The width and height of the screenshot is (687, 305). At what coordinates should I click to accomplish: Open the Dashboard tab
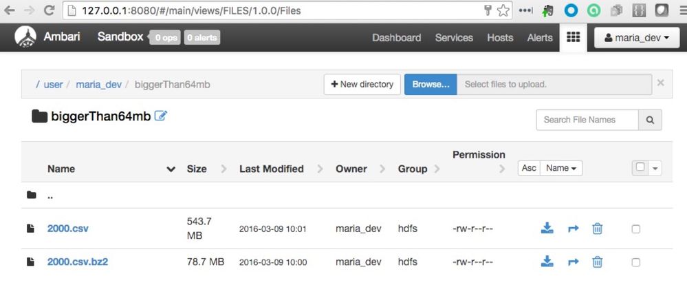396,38
